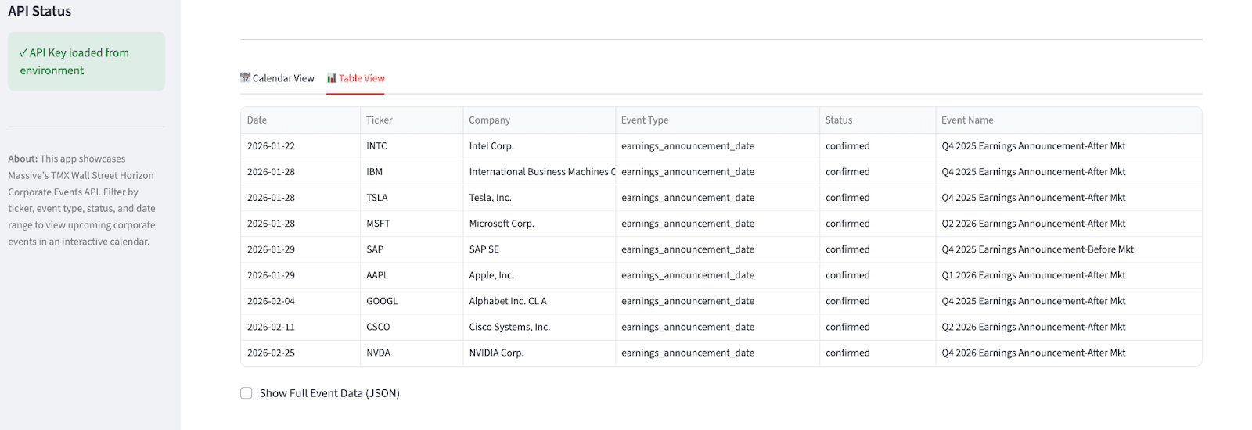Click the Company column header
The height and width of the screenshot is (430, 1252).
490,120
